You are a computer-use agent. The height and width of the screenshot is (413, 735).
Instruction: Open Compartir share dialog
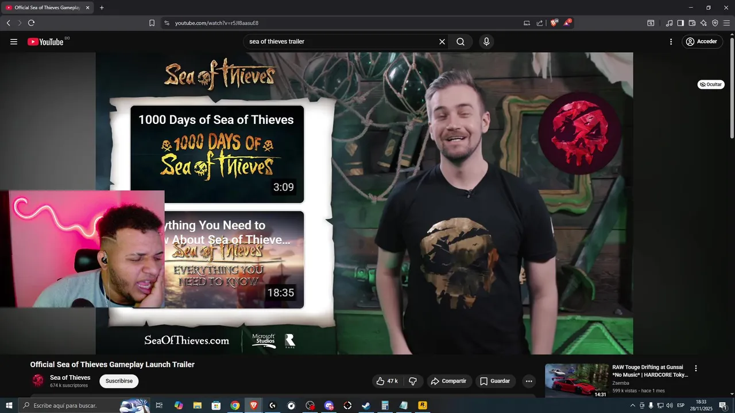[x=449, y=381]
